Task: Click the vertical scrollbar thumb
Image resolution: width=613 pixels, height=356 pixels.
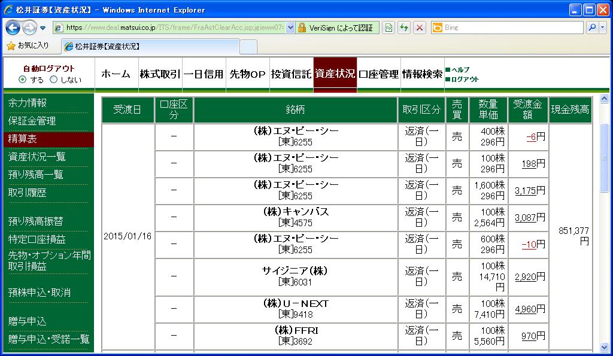Action: [x=605, y=158]
